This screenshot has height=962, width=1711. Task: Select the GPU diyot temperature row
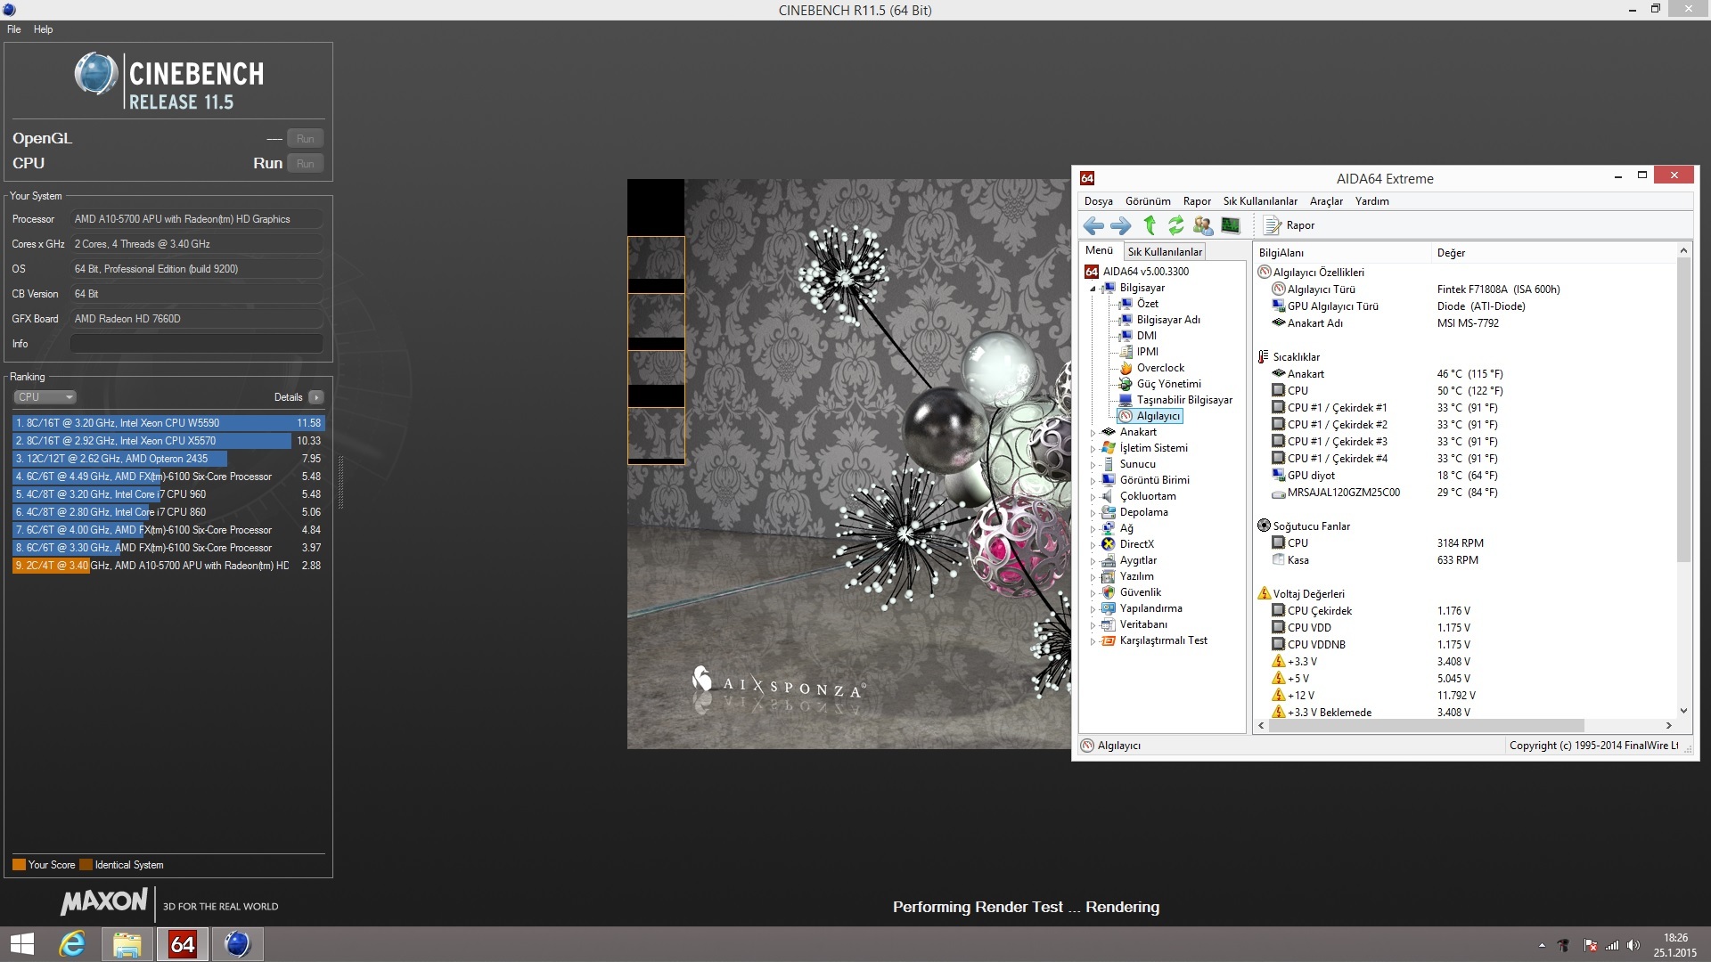tap(1384, 476)
